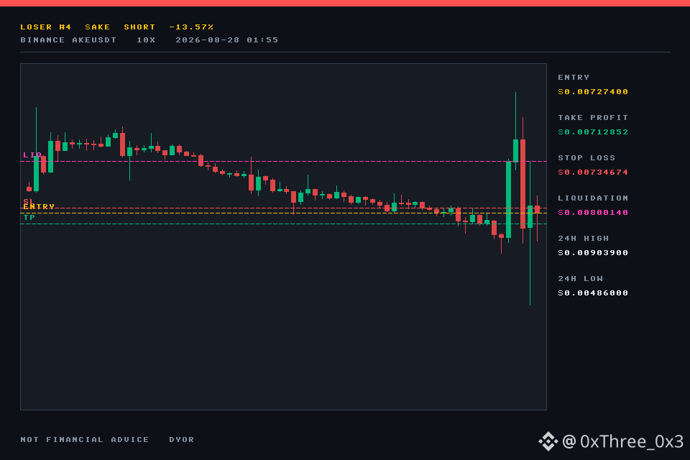Click the Binance logo icon
The width and height of the screenshot is (690, 460).
548,441
